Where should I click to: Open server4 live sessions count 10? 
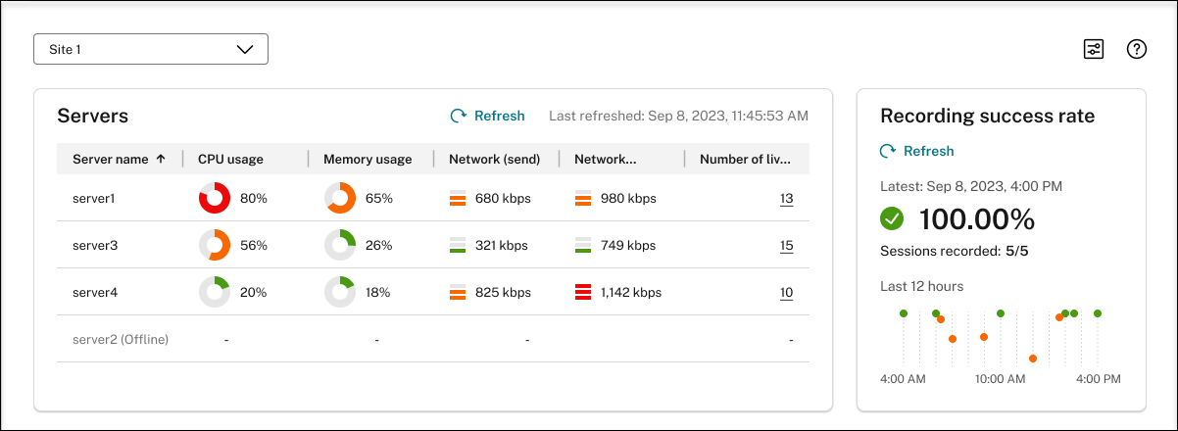pyautogui.click(x=786, y=292)
